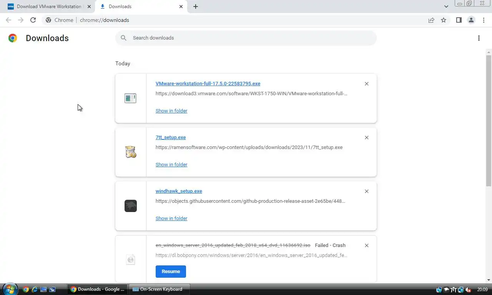This screenshot has width=492, height=295.
Task: Open the tab search dropdown arrow
Action: point(446,7)
